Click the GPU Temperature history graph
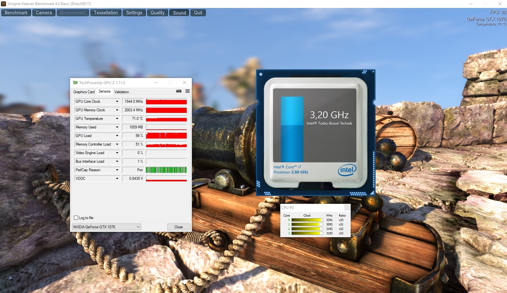This screenshot has width=507, height=293. point(166,119)
